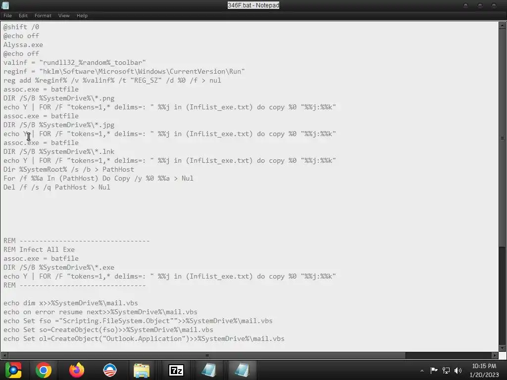Click vertical scrollbar down arrow
Screen dimensions: 507x380
point(502,348)
